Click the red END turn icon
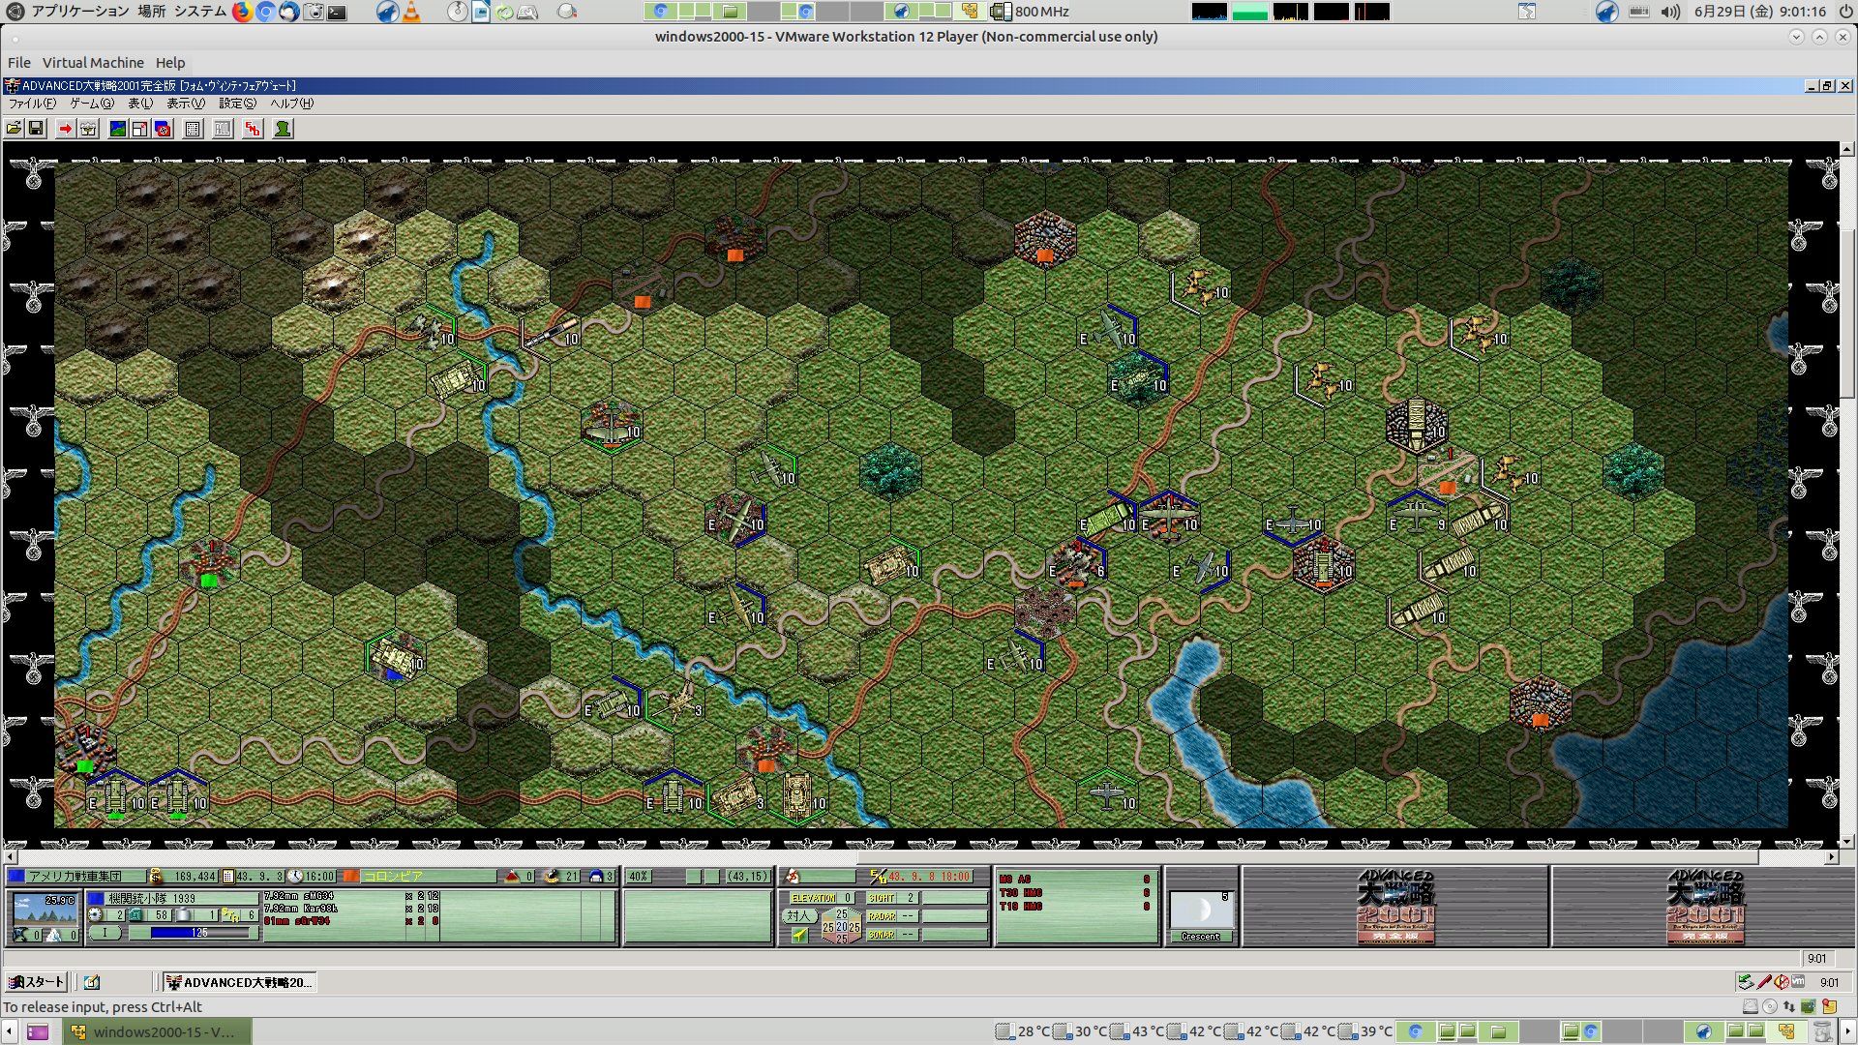This screenshot has height=1045, width=1858. click(253, 129)
